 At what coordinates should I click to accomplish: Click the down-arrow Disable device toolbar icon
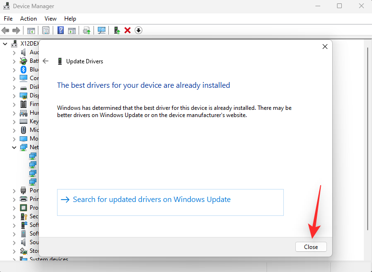139,30
